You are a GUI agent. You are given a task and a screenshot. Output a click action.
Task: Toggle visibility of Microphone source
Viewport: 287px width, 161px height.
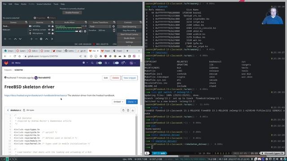click(49, 34)
